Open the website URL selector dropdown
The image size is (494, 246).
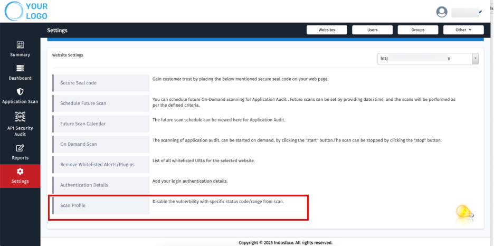pyautogui.click(x=428, y=59)
